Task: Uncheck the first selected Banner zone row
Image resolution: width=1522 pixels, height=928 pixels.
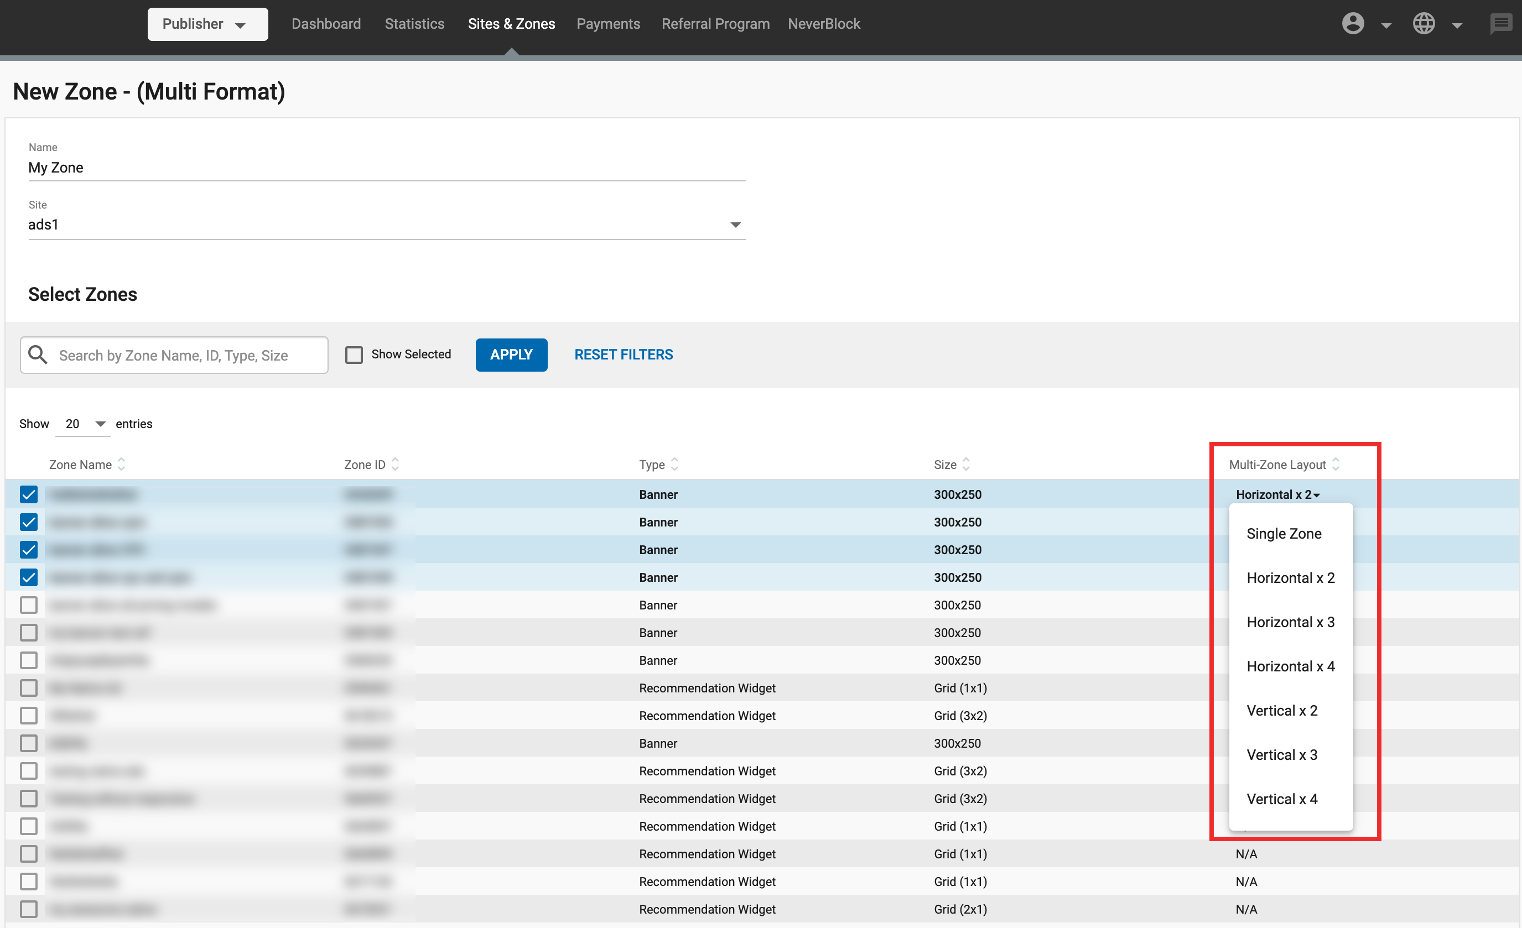Action: pos(28,494)
